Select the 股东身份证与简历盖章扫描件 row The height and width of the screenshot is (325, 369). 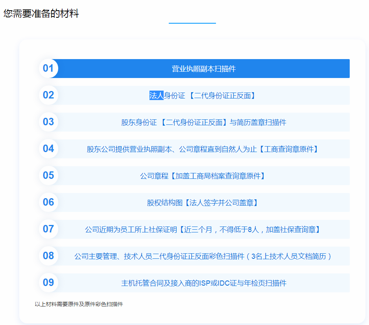203,123
